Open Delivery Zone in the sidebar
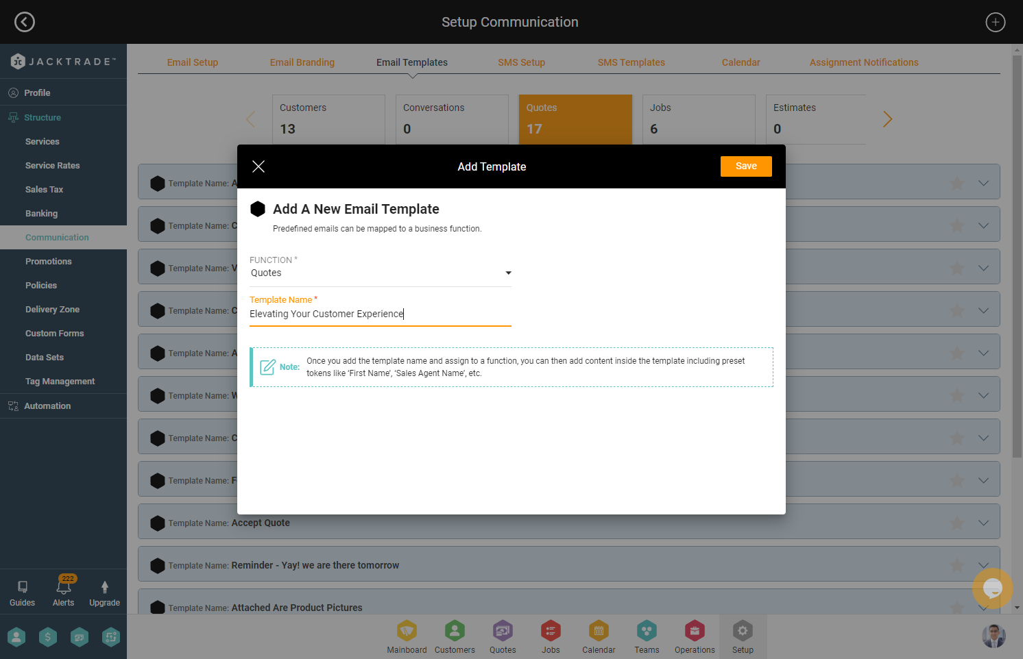 (x=52, y=310)
